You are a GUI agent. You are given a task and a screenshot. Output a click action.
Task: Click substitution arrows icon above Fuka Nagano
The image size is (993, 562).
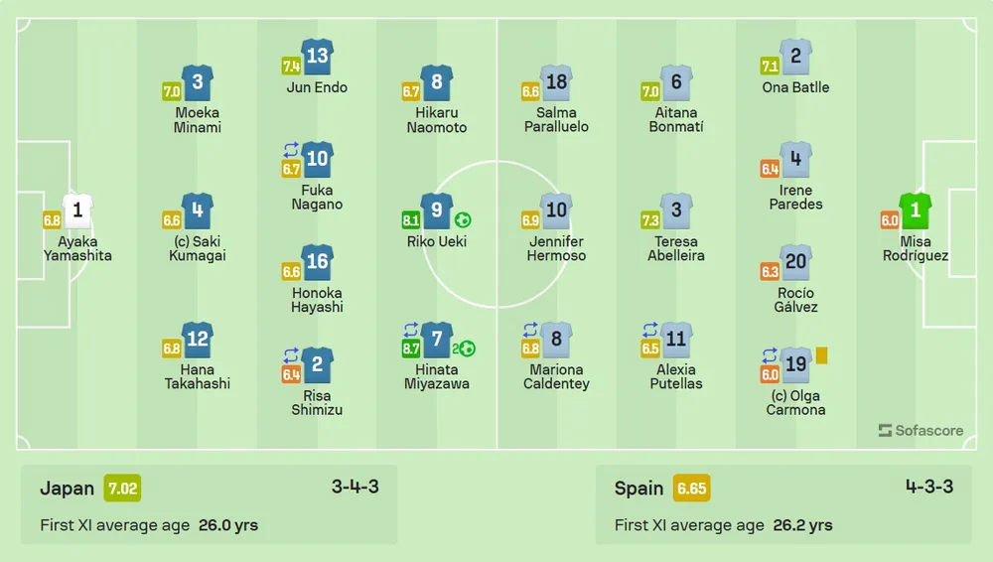pyautogui.click(x=291, y=150)
